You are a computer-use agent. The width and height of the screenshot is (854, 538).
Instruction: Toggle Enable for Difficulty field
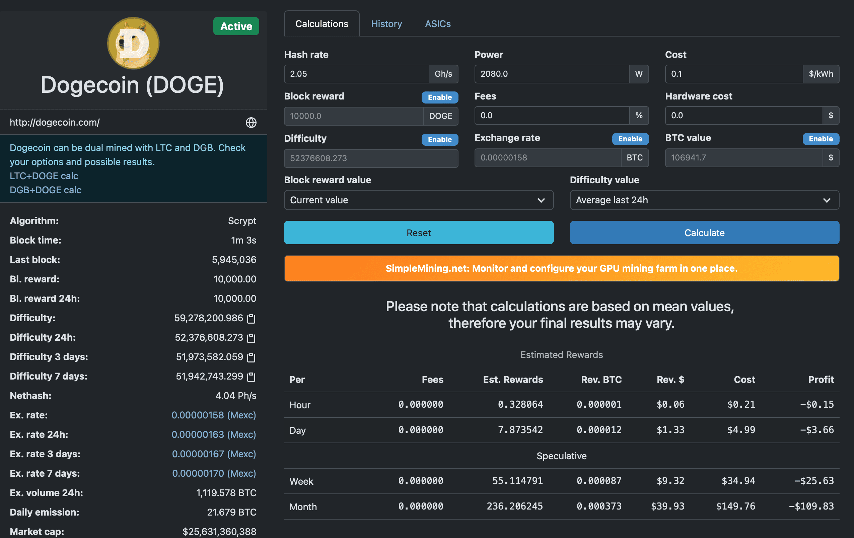pyautogui.click(x=439, y=139)
